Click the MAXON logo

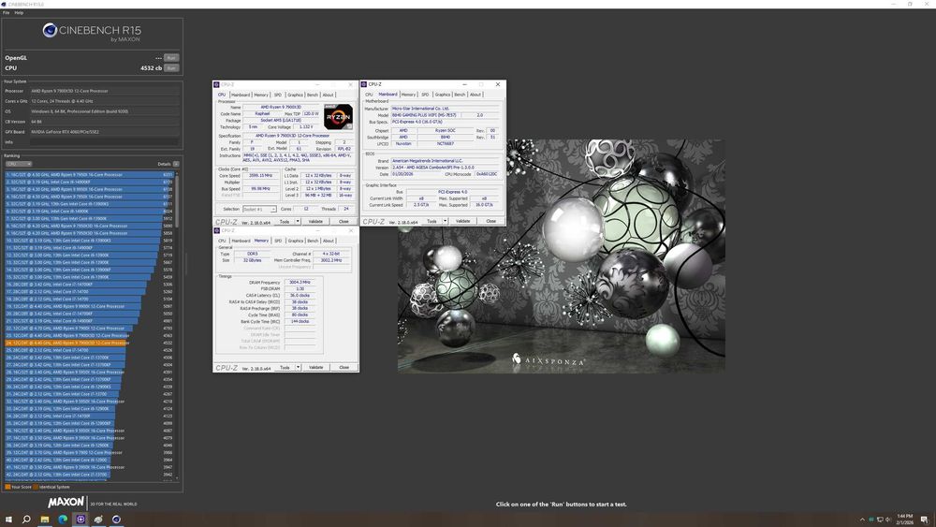point(66,503)
